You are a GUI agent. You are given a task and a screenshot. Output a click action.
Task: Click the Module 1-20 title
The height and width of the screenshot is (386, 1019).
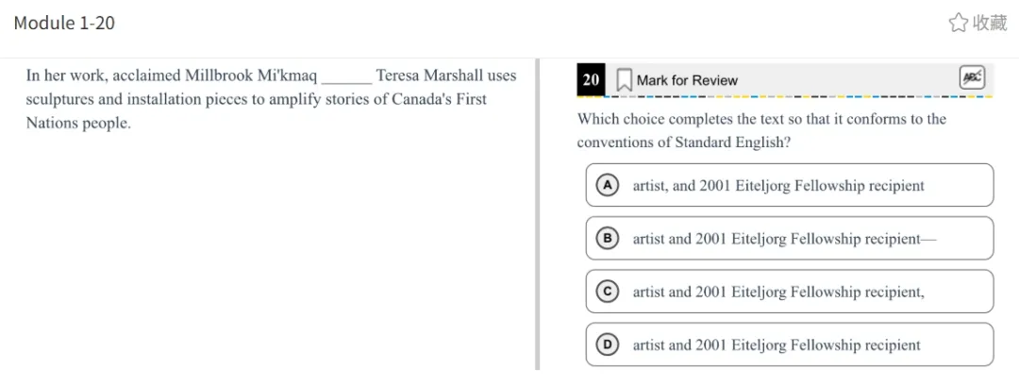[64, 23]
